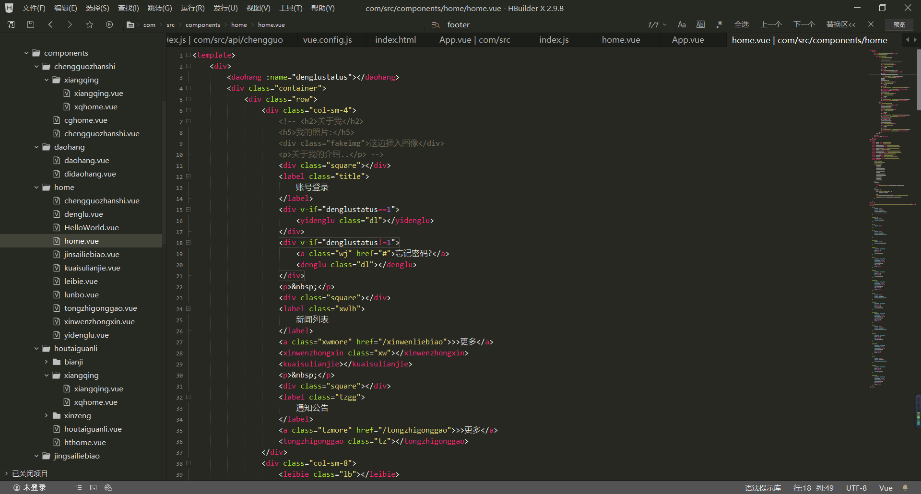Click 下一个 to find next match

point(804,24)
